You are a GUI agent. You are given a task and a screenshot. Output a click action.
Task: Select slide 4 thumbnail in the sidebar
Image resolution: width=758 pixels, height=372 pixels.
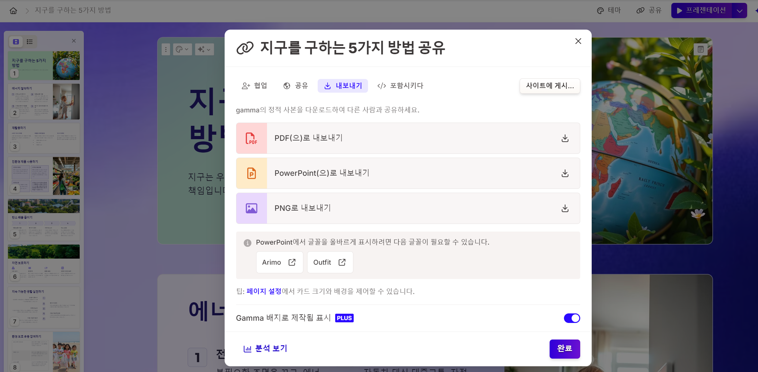point(44,175)
